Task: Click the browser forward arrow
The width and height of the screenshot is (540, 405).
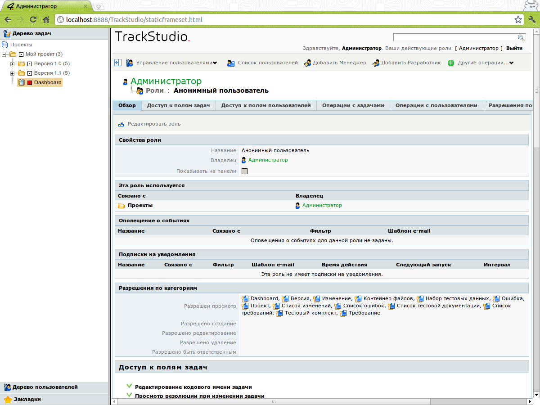Action: [x=20, y=20]
